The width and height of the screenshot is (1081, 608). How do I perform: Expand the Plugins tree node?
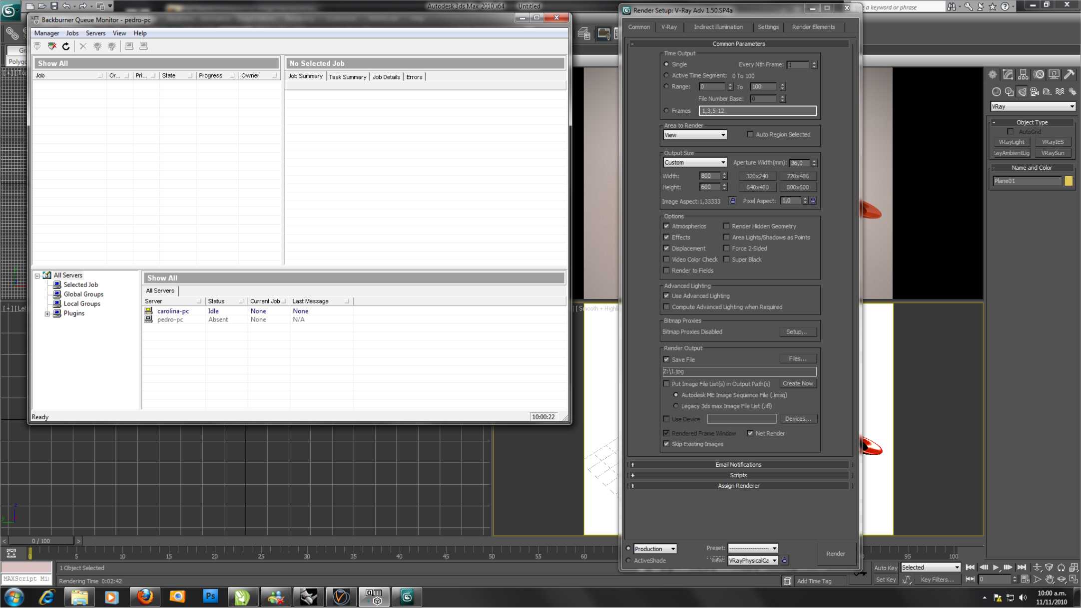[x=47, y=313]
